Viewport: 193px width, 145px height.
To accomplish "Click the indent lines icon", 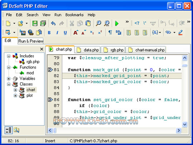I will (182, 23).
